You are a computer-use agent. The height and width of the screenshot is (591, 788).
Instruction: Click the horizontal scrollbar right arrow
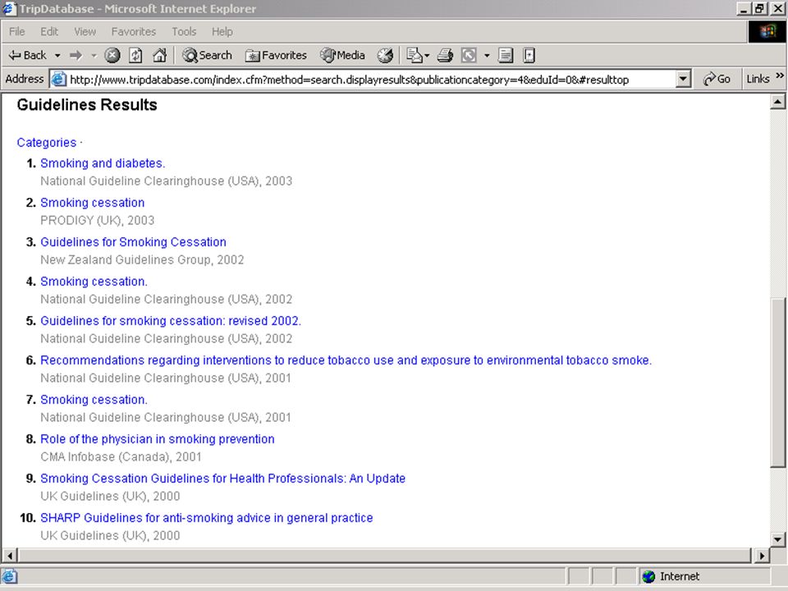coord(763,556)
